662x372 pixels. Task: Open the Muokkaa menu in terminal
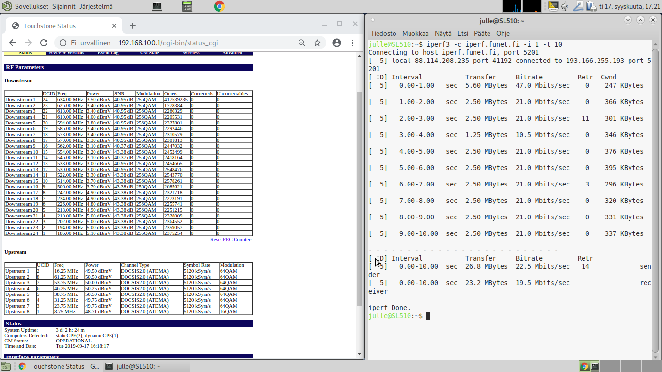415,33
